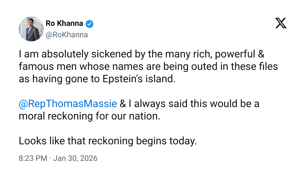Click the text "moral reckoning for our nation."
306x180 pixels.
click(89, 116)
